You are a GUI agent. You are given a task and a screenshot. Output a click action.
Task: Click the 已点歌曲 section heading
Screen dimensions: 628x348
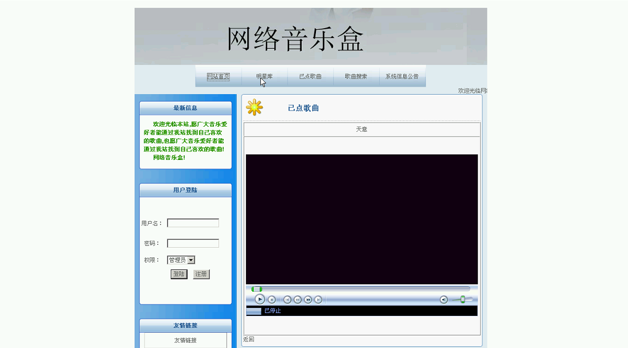tap(303, 108)
